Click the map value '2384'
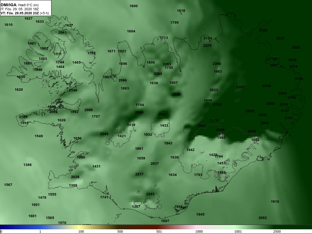Image resolution: width=312 pixels, height=234 pixels. coord(158,74)
